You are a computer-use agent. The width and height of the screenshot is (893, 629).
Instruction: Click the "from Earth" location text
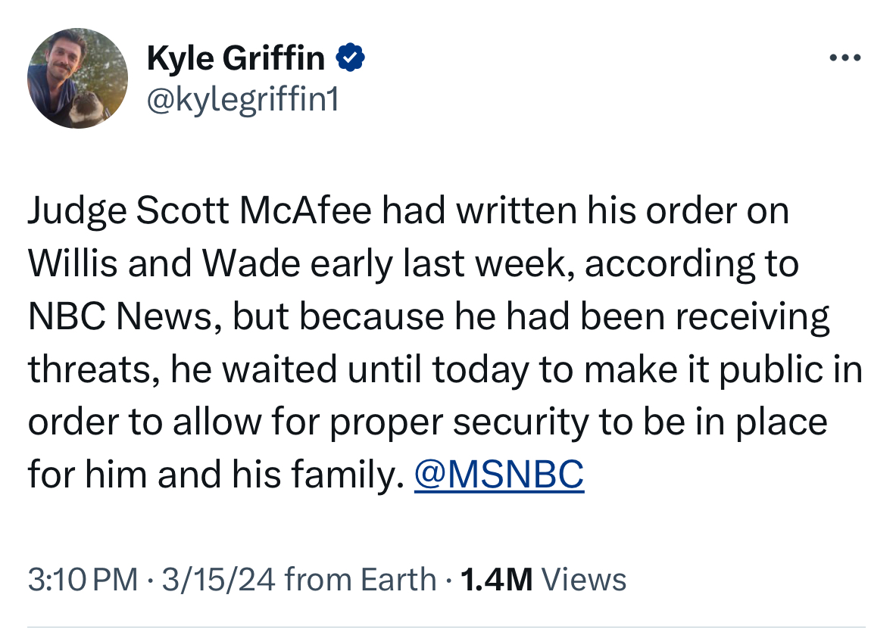[x=361, y=580]
